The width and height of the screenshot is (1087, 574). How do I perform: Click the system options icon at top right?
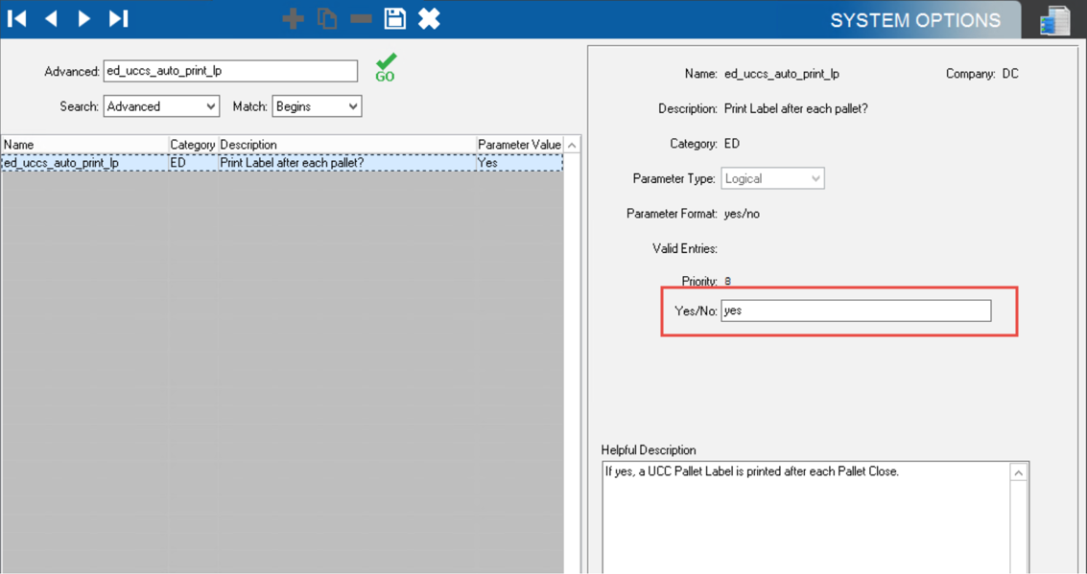point(1054,20)
